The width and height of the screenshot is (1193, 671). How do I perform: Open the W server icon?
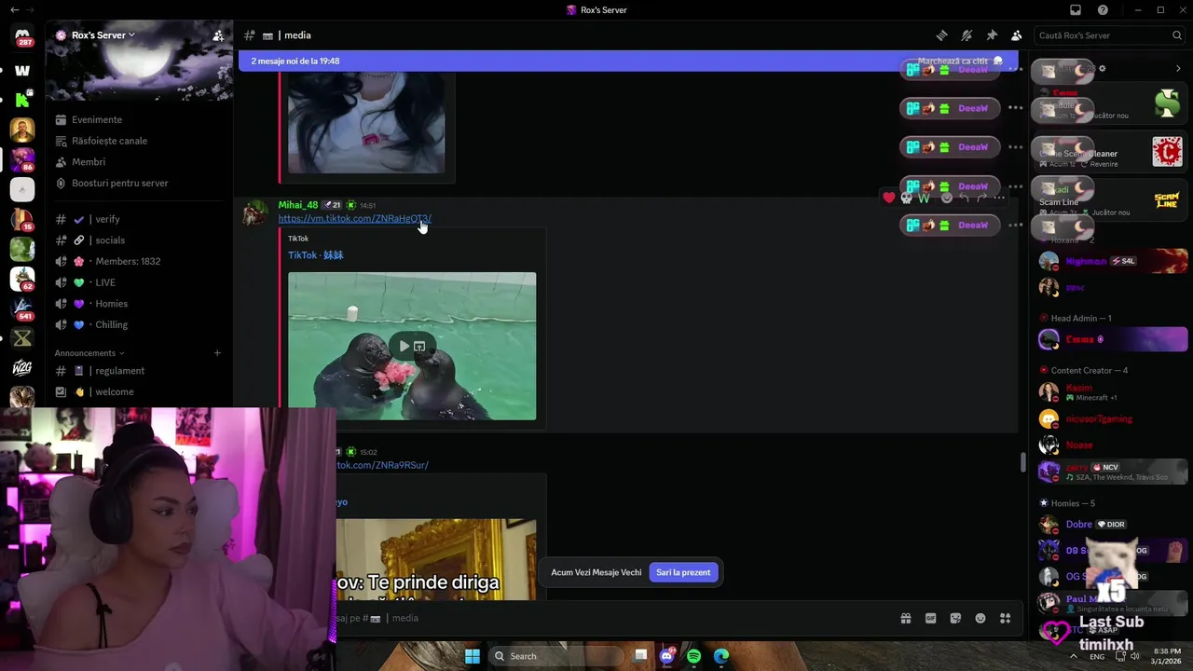(x=22, y=70)
